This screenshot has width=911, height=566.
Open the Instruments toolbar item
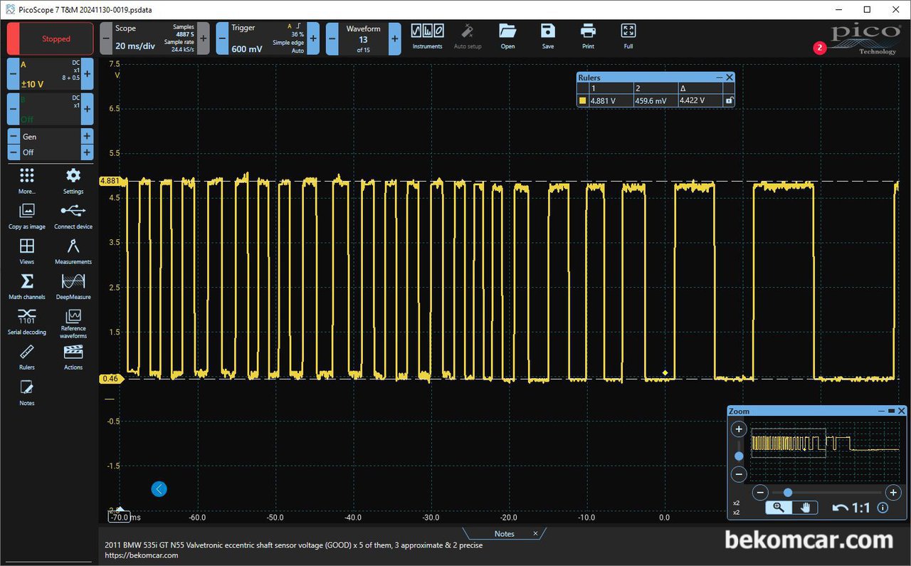[x=427, y=36]
